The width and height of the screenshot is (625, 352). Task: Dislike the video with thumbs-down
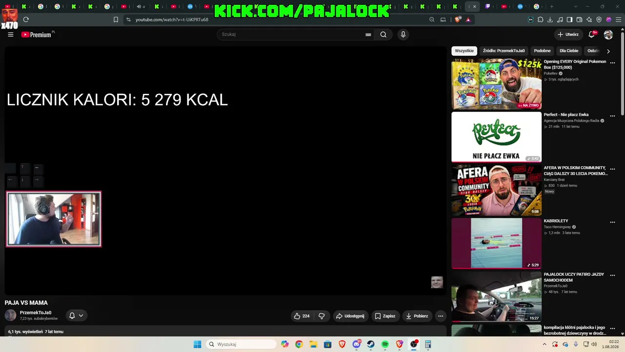[321, 316]
